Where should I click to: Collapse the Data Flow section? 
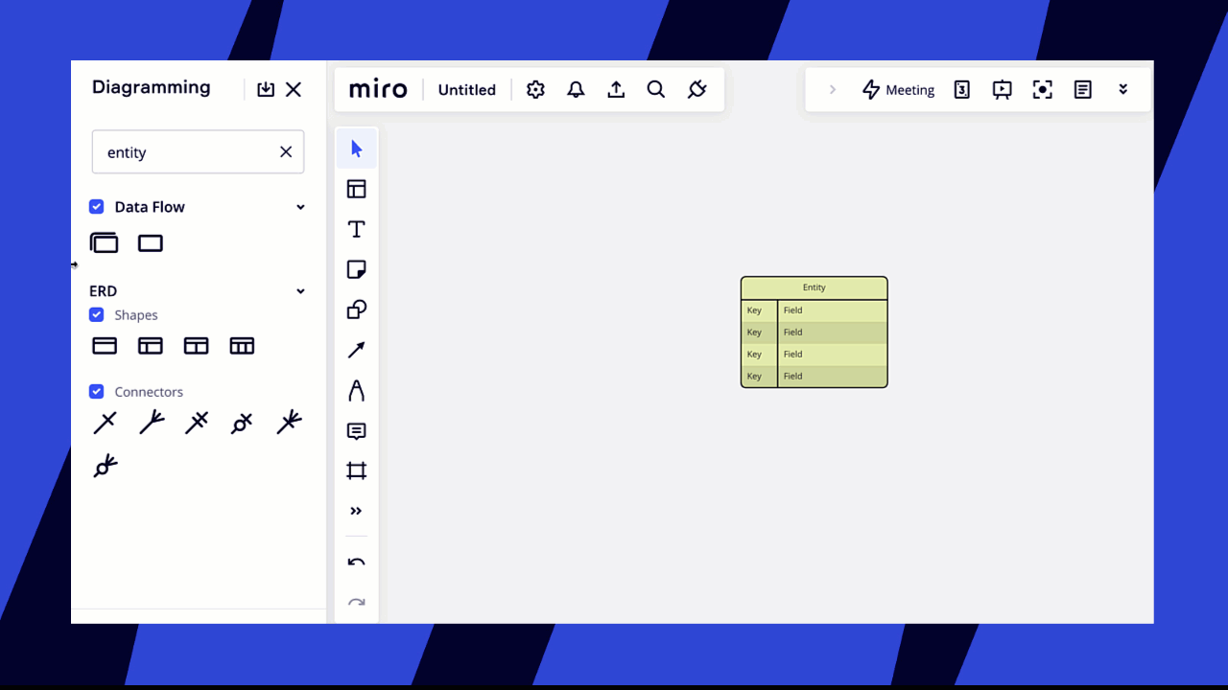click(x=300, y=206)
